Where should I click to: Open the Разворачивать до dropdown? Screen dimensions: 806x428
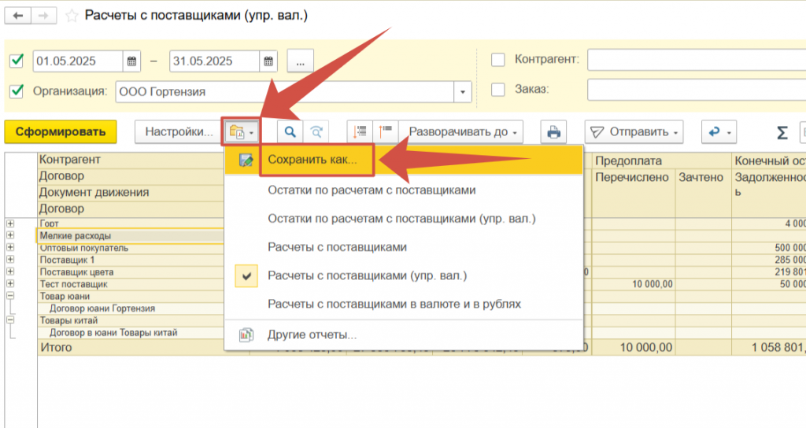tap(461, 132)
